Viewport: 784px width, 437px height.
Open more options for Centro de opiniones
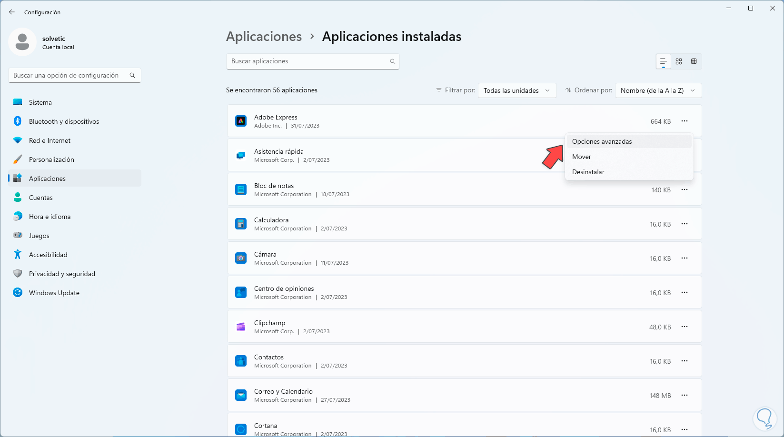click(x=685, y=293)
